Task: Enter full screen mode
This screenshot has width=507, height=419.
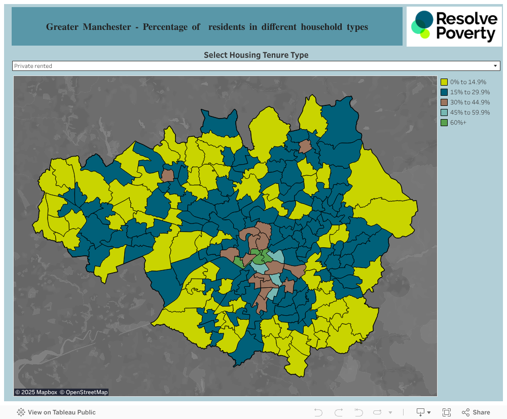Action: 447,412
